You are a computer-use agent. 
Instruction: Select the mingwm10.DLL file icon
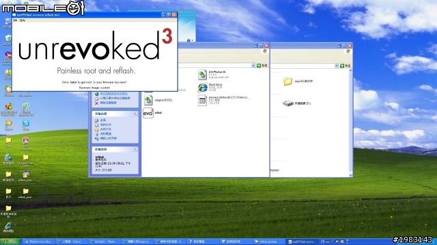(x=148, y=100)
